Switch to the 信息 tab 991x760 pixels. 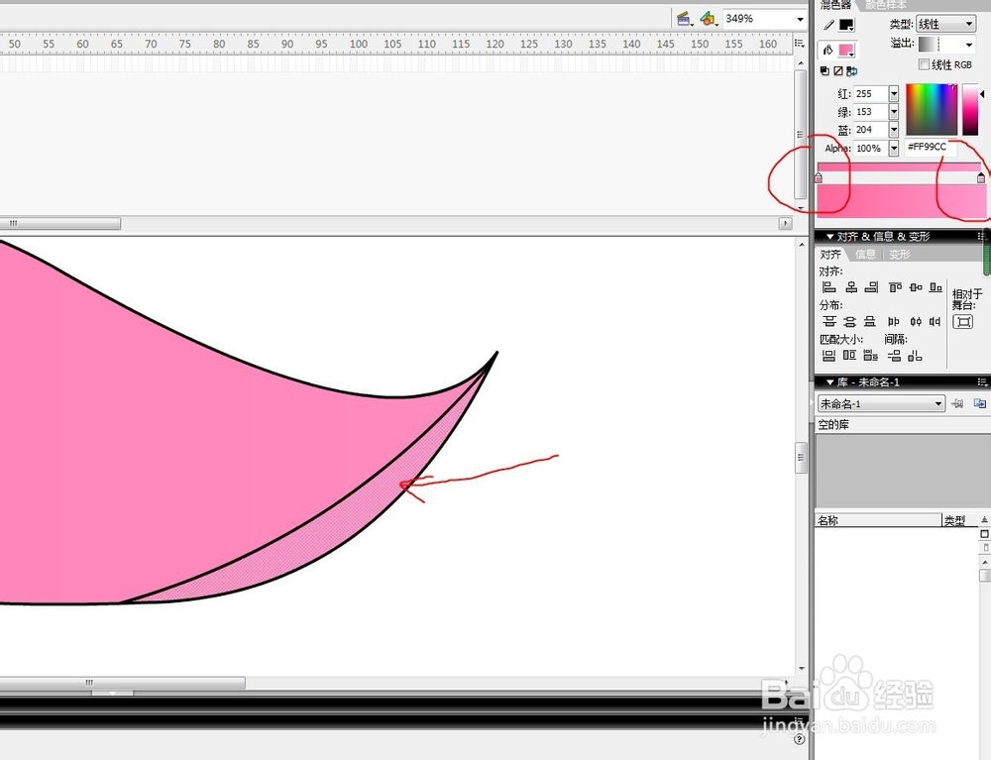[865, 255]
